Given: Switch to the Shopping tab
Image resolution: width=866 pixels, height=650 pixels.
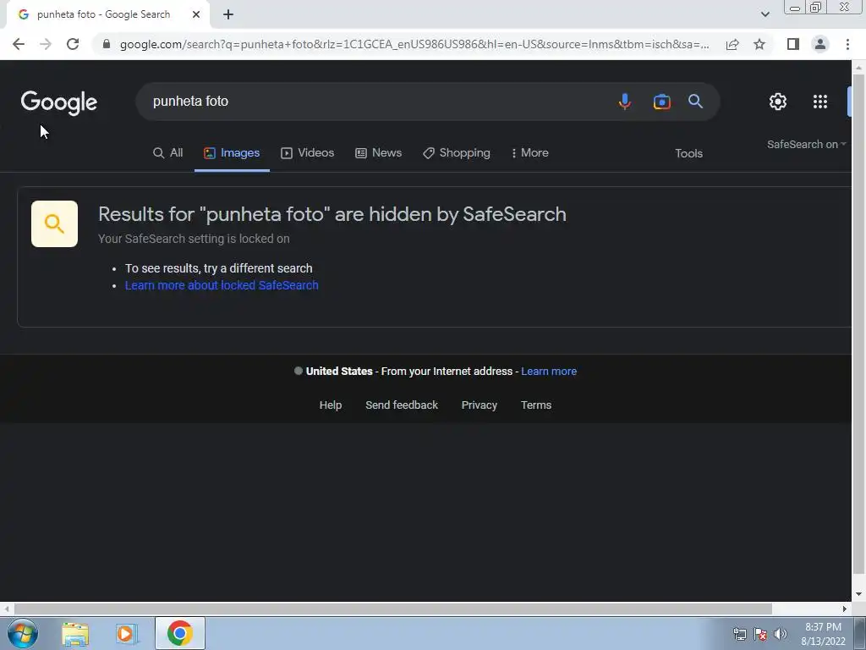Looking at the screenshot, I should [x=456, y=153].
